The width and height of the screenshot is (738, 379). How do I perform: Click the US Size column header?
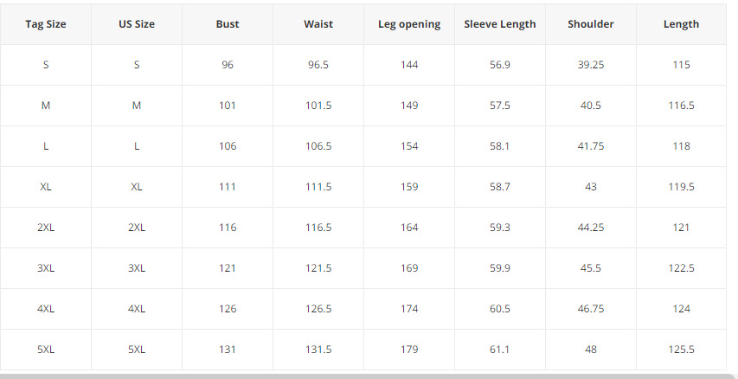click(x=137, y=24)
